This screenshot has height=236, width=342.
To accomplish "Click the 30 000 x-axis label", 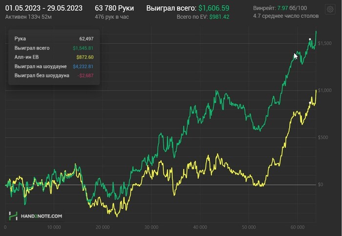I will (x=151, y=227).
